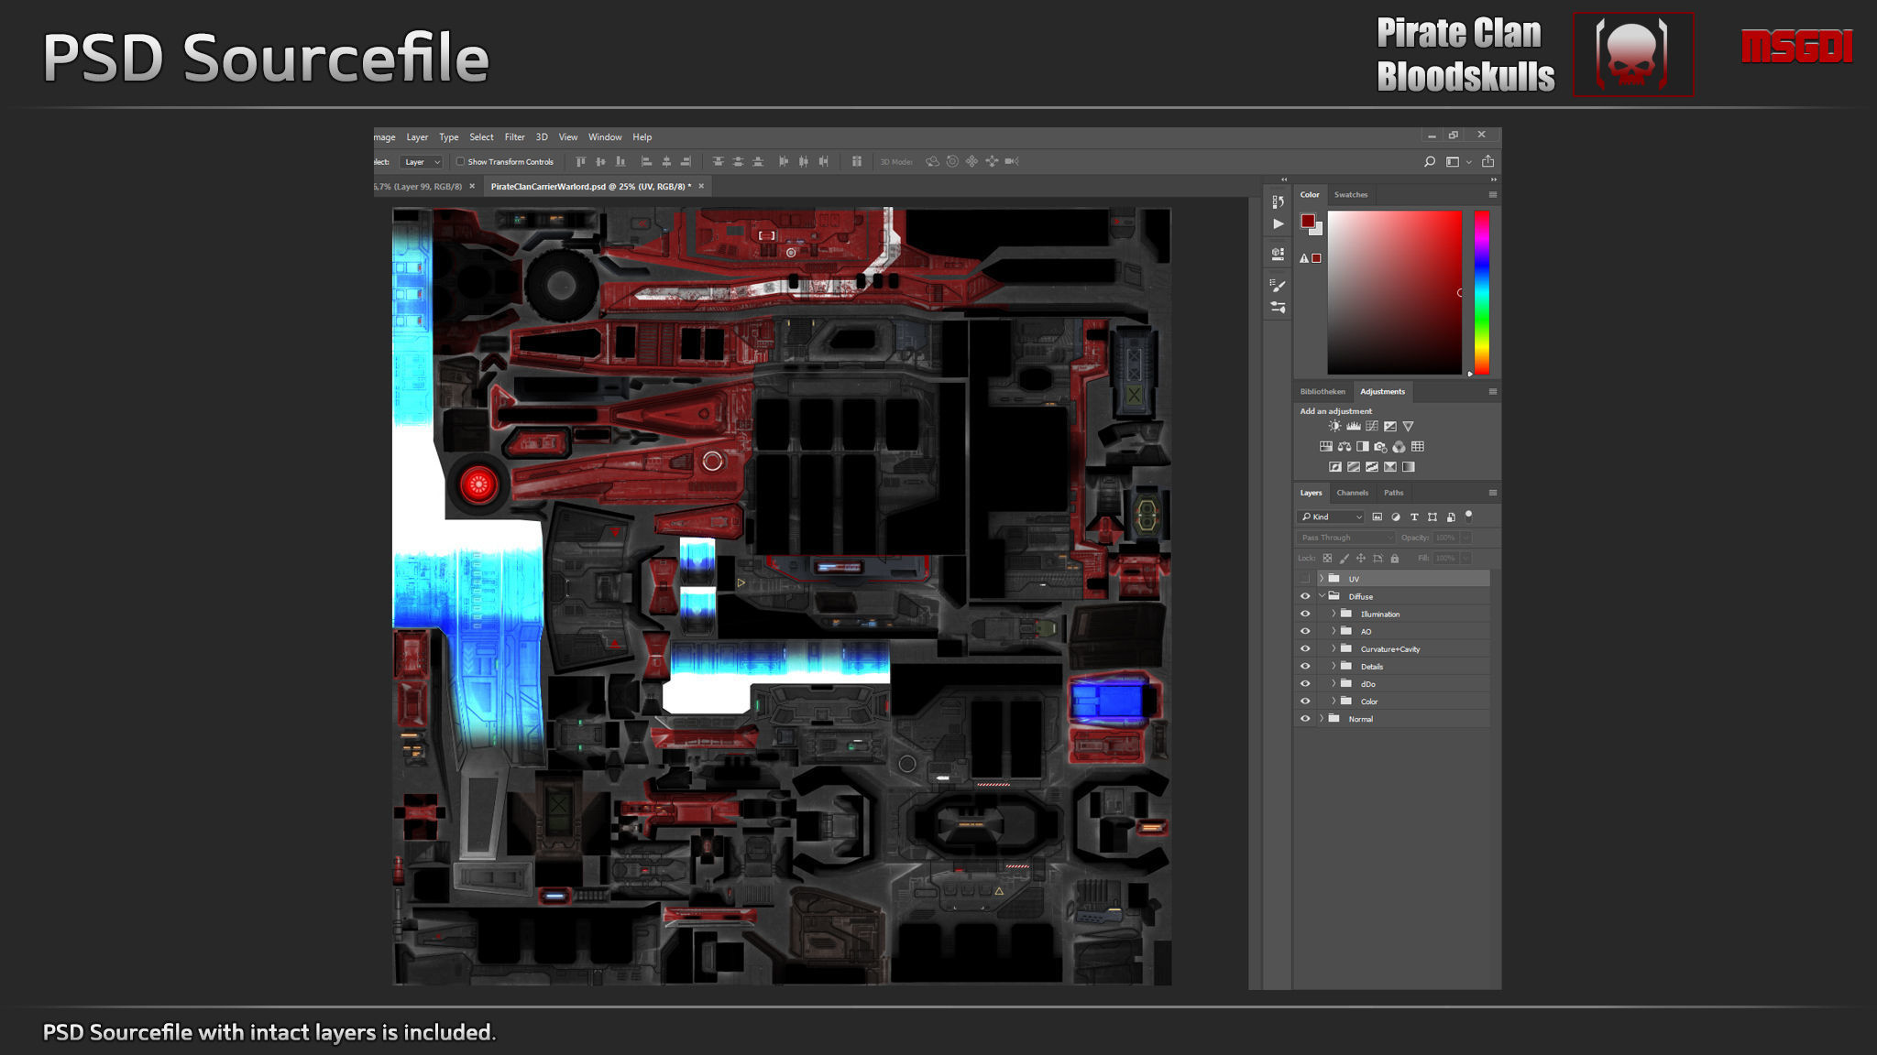This screenshot has width=1877, height=1055.
Task: Add a Brightness/Contrast adjustment
Action: pyautogui.click(x=1334, y=426)
